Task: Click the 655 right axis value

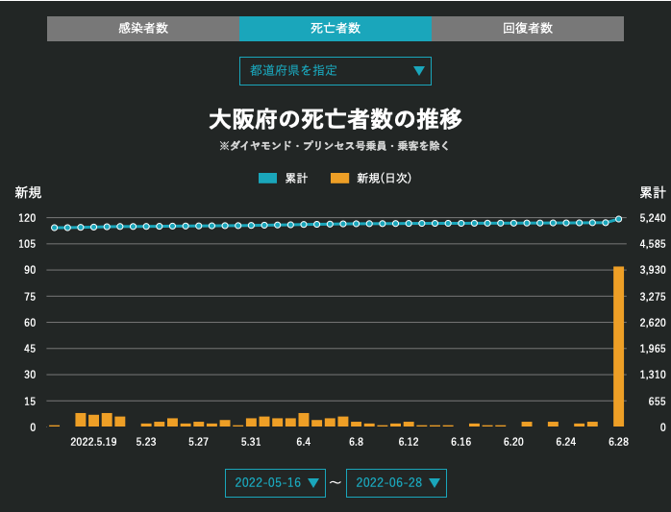Action: point(657,402)
